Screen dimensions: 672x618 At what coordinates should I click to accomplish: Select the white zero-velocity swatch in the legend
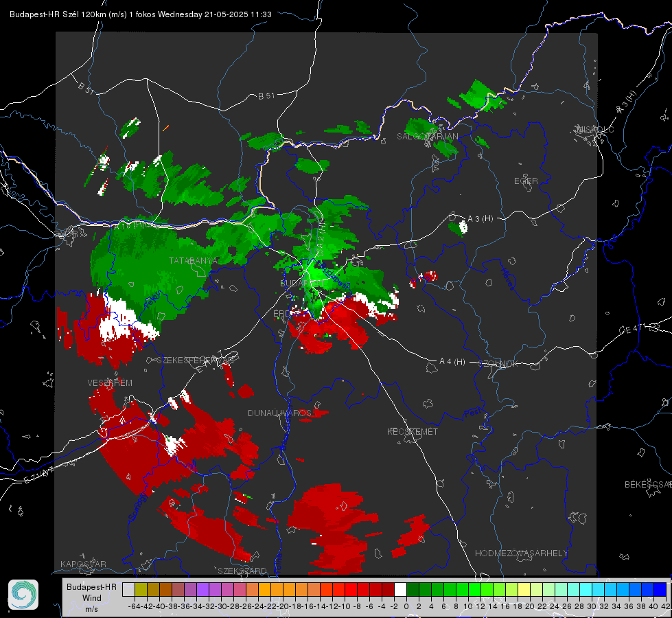400,589
